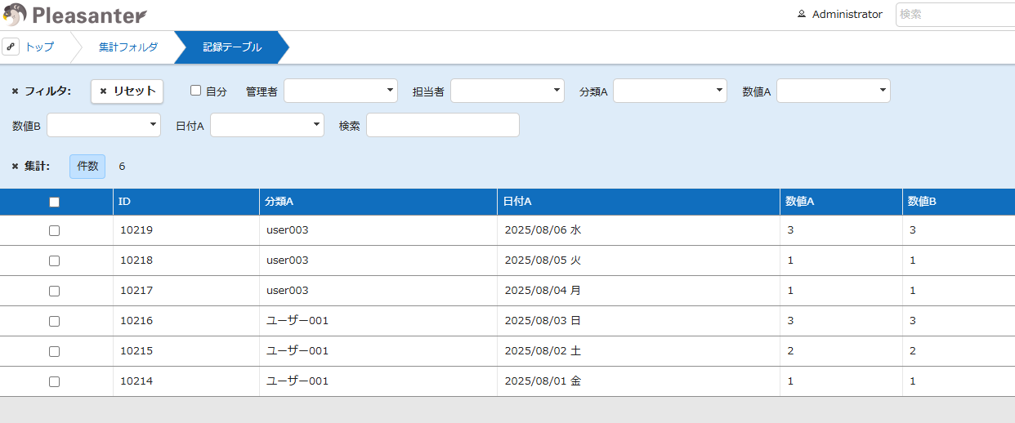Click date 2025/08/06 水
This screenshot has height=423, width=1015.
543,230
